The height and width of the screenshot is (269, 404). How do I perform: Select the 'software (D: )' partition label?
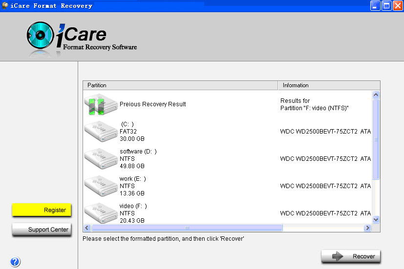coord(138,152)
